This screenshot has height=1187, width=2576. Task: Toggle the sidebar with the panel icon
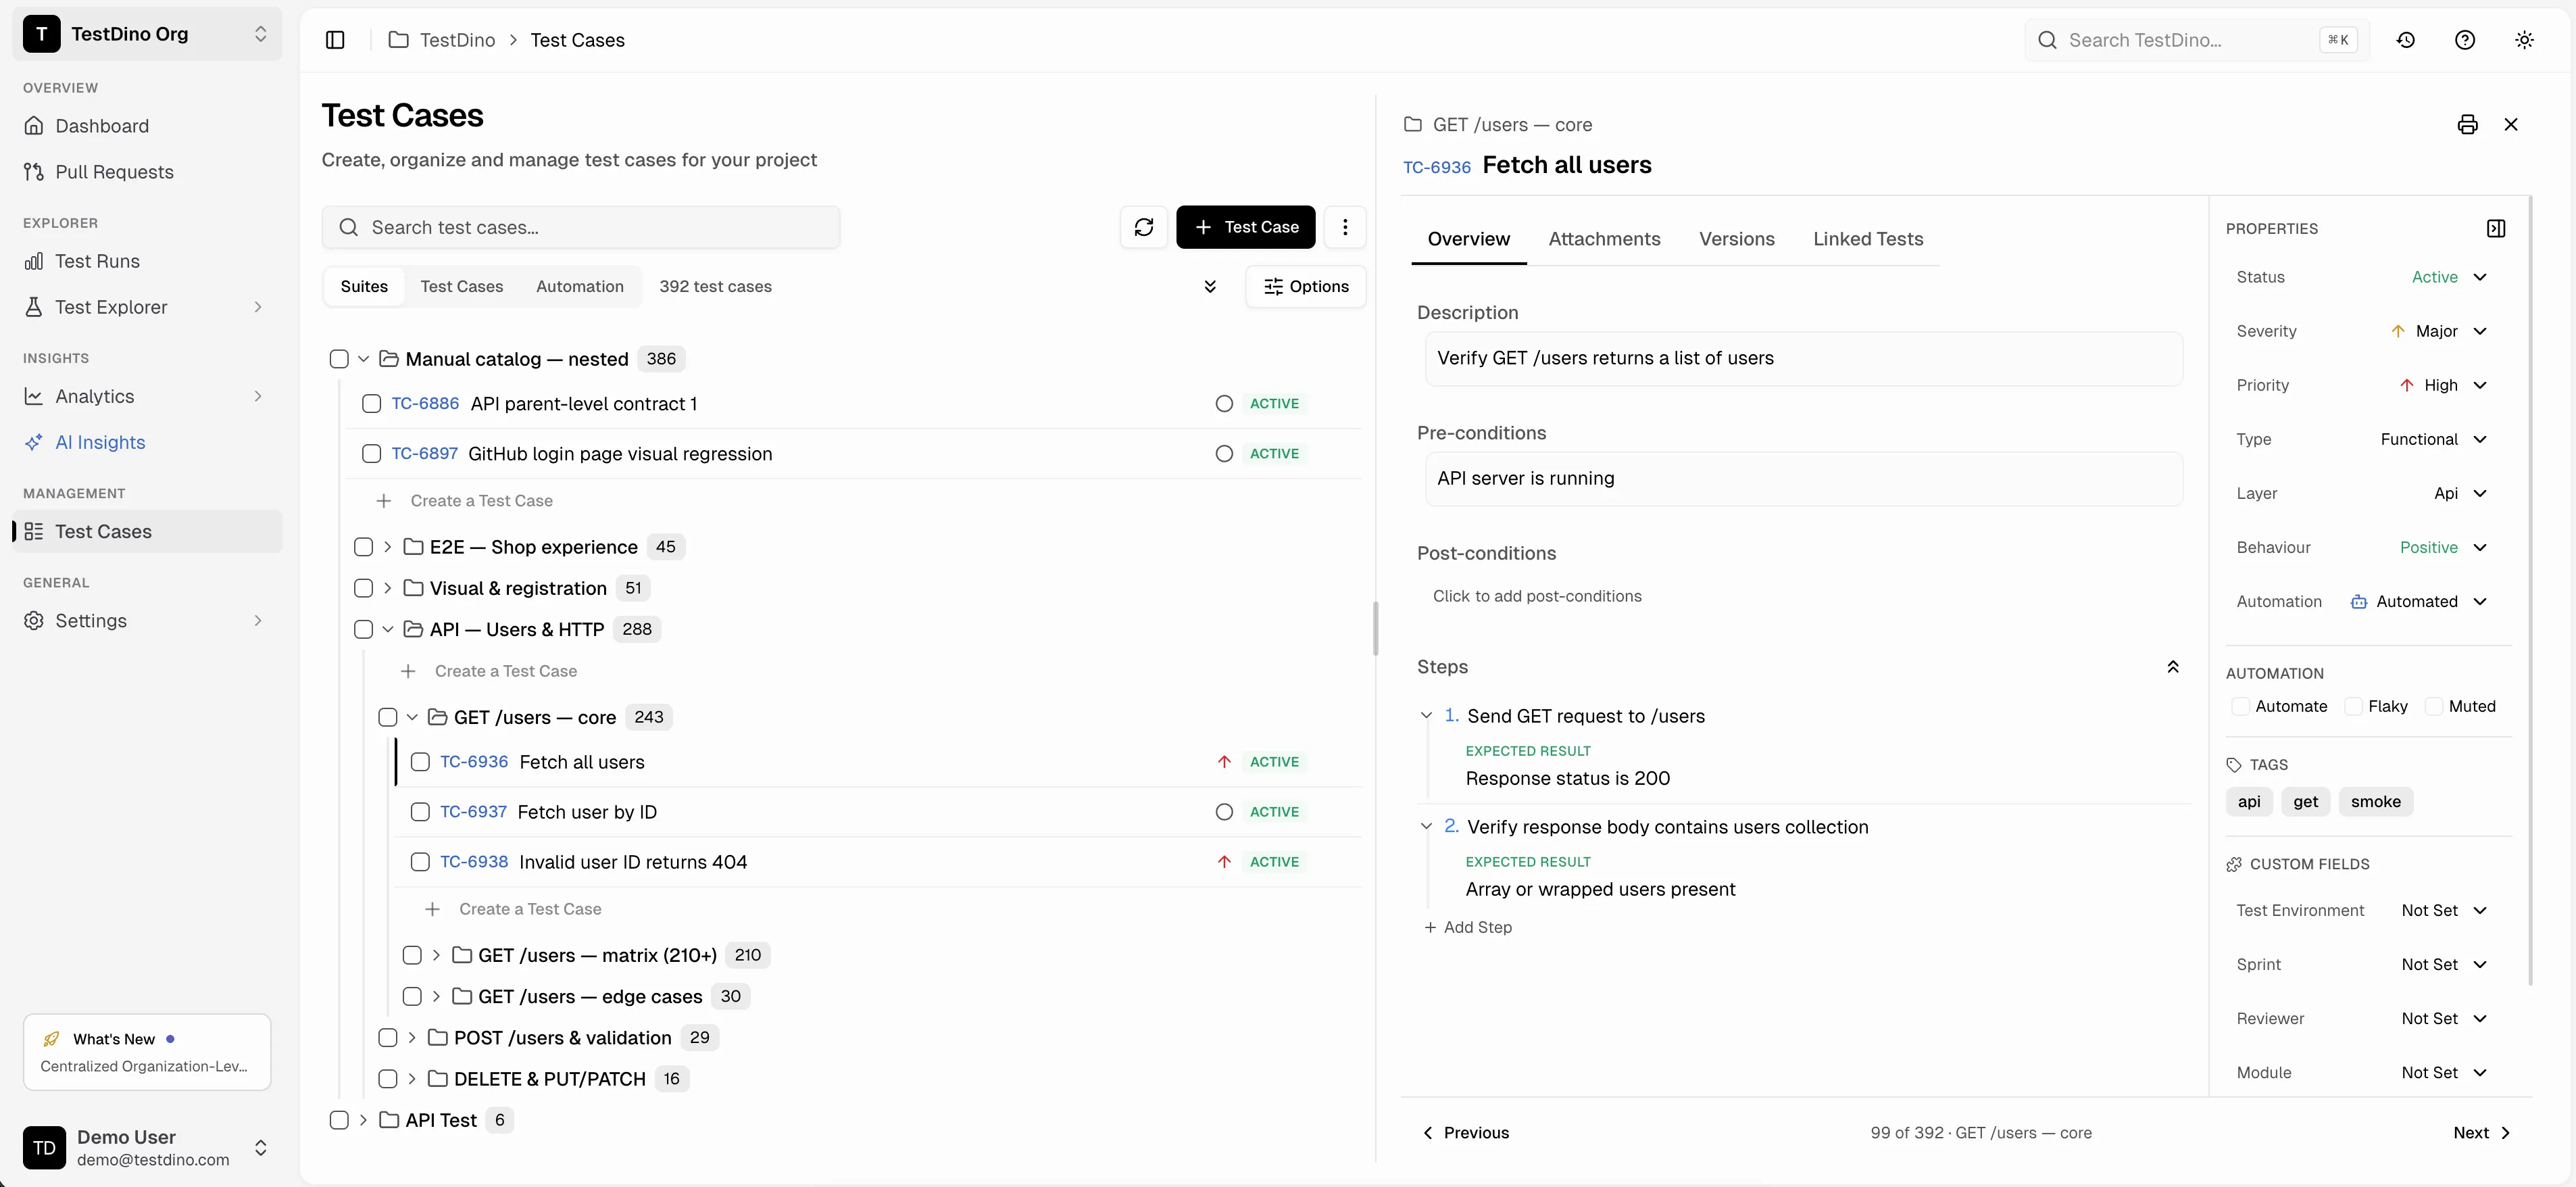335,40
